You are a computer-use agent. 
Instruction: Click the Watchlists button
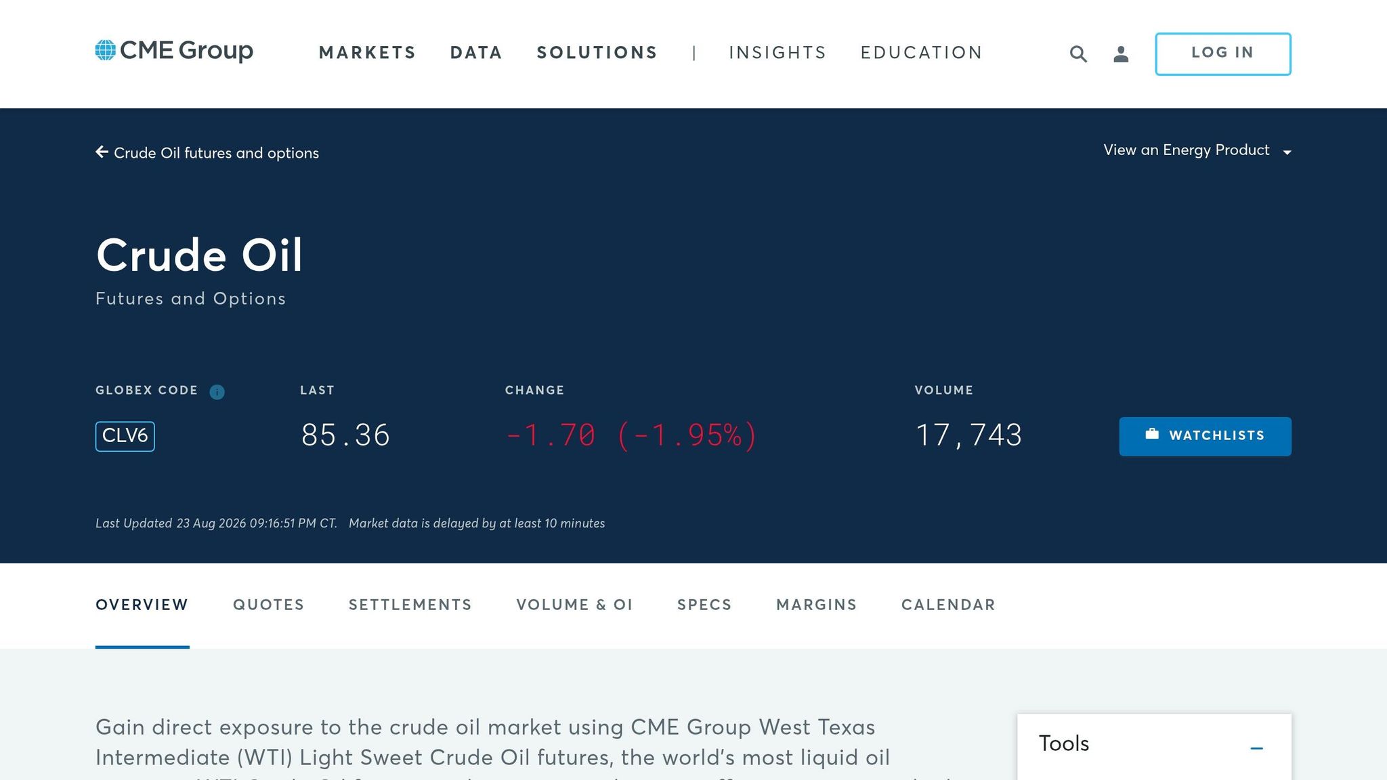1205,436
